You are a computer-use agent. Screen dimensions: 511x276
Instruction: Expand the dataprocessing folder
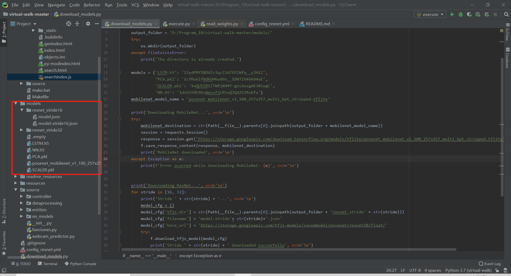tap(22, 203)
